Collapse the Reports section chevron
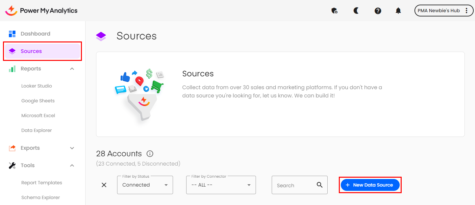475x205 pixels. pos(72,69)
